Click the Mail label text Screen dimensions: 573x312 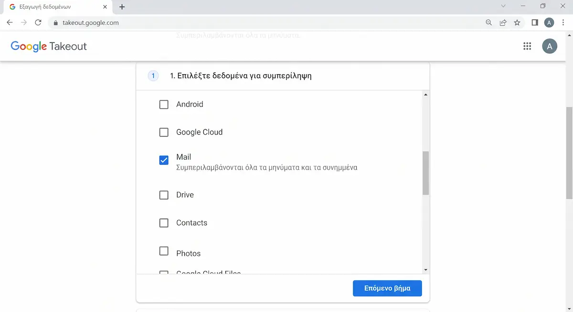tap(183, 157)
